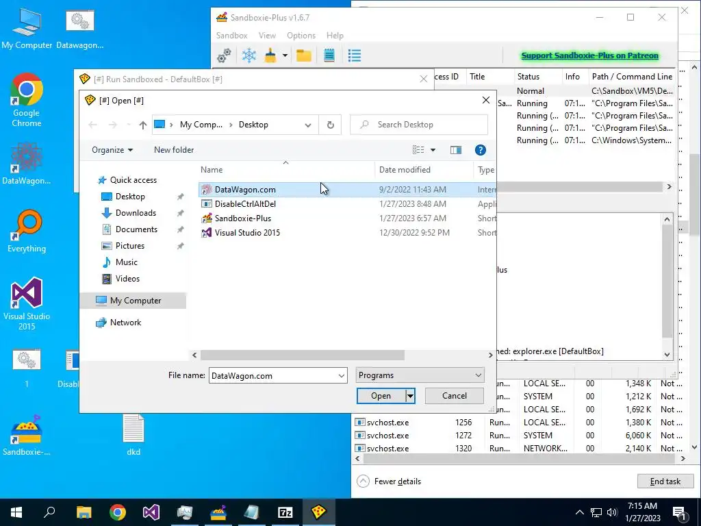Viewport: 701px width, 526px height.
Task: Click the broom cleanup icon in Sandboxie toolbar
Action: click(x=270, y=56)
